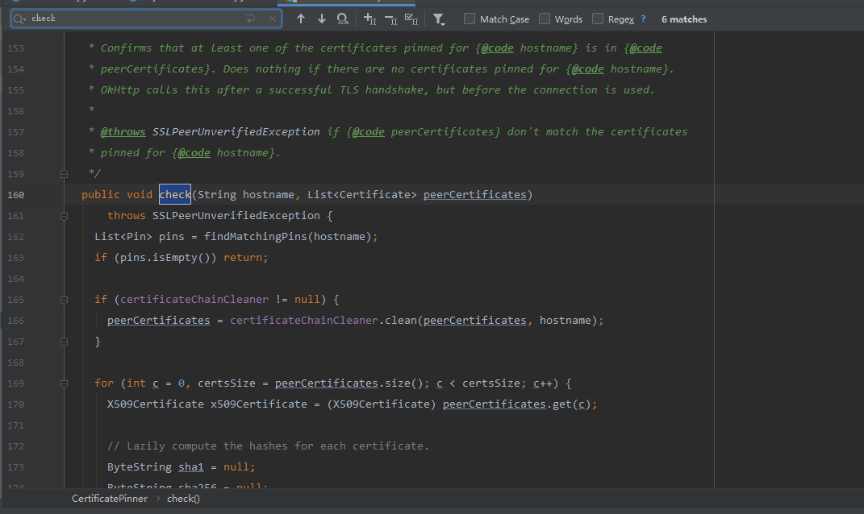This screenshot has height=514, width=864.
Task: Unselect occurrence icon in find bar
Action: point(390,19)
